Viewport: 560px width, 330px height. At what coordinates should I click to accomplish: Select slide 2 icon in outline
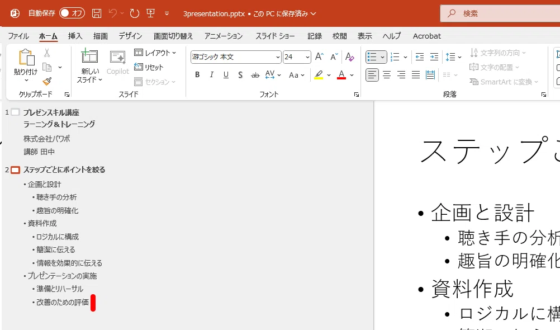pyautogui.click(x=15, y=170)
